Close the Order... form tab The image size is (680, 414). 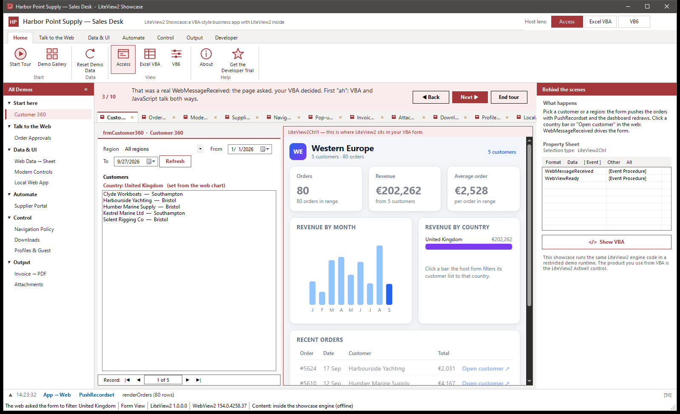[x=174, y=118]
